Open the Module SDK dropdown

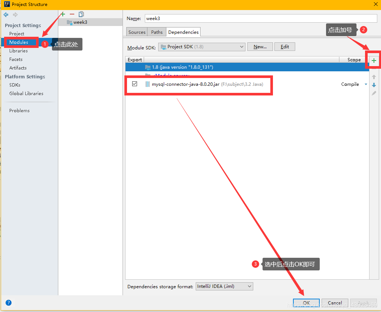click(202, 47)
